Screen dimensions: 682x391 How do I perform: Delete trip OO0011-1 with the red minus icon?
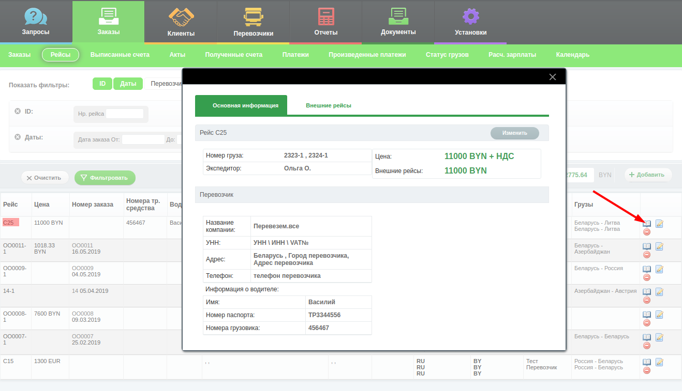pyautogui.click(x=647, y=255)
